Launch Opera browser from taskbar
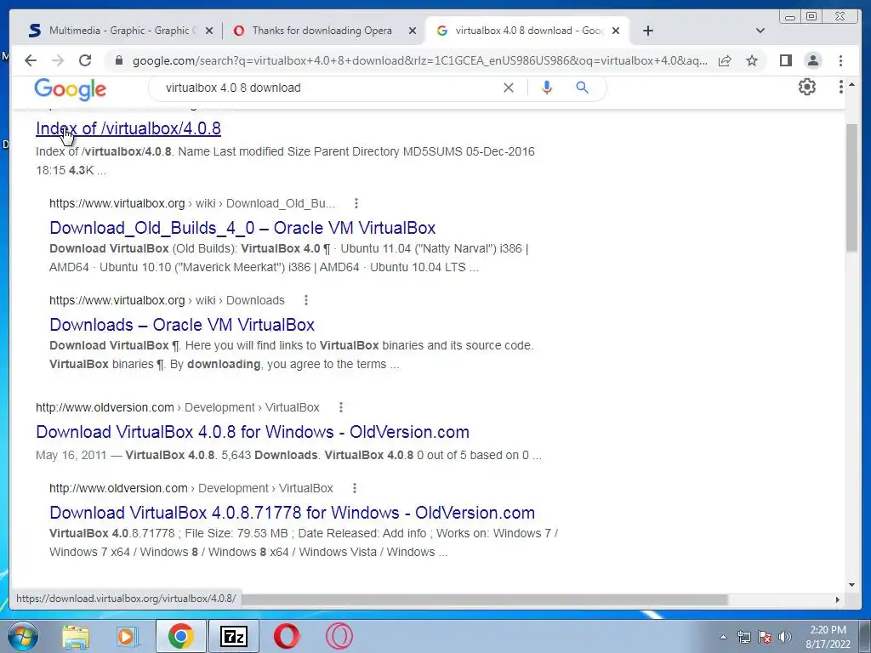 (286, 636)
